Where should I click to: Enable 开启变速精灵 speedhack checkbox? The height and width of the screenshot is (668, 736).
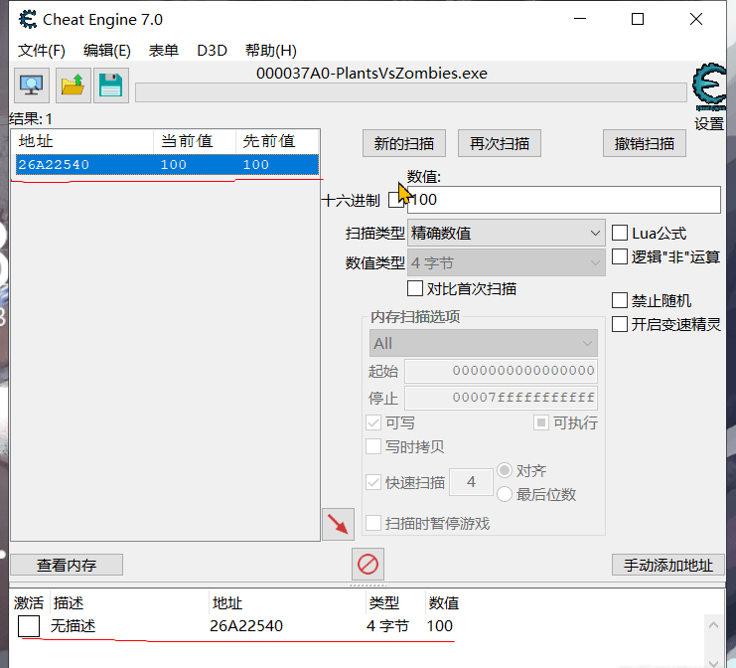[x=620, y=324]
